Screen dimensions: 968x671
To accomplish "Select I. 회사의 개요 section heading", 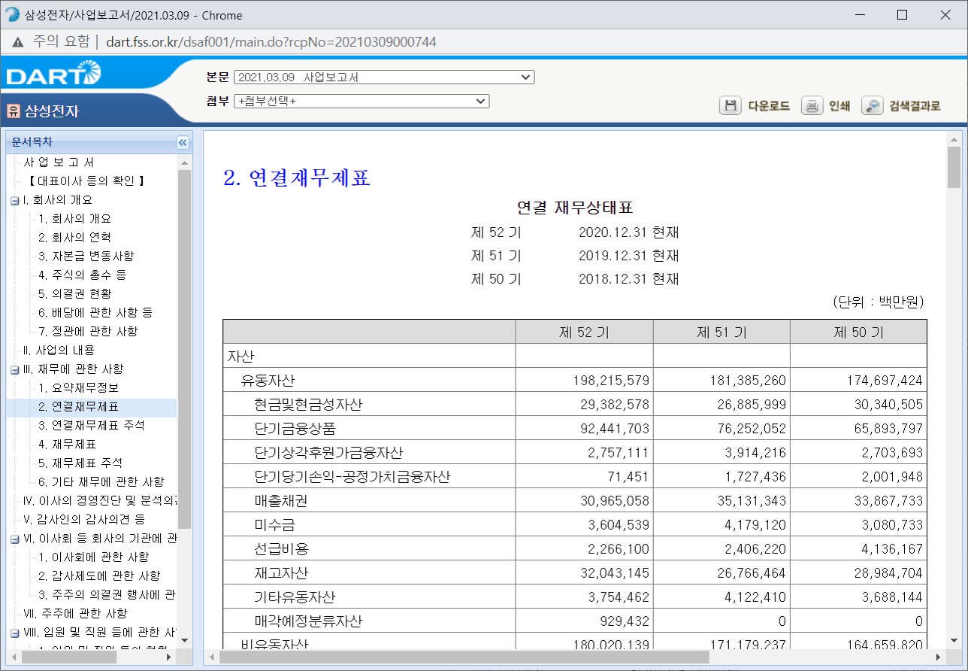I will point(58,200).
